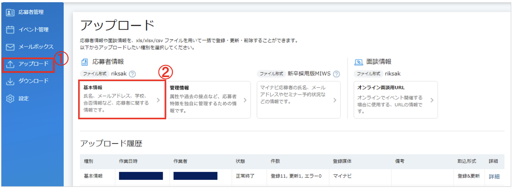Click the 面談情報 screen icon
This screenshot has width=513, height=188.
[x=358, y=62]
